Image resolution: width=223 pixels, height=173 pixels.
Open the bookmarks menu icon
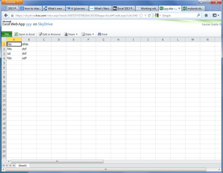(x=216, y=15)
